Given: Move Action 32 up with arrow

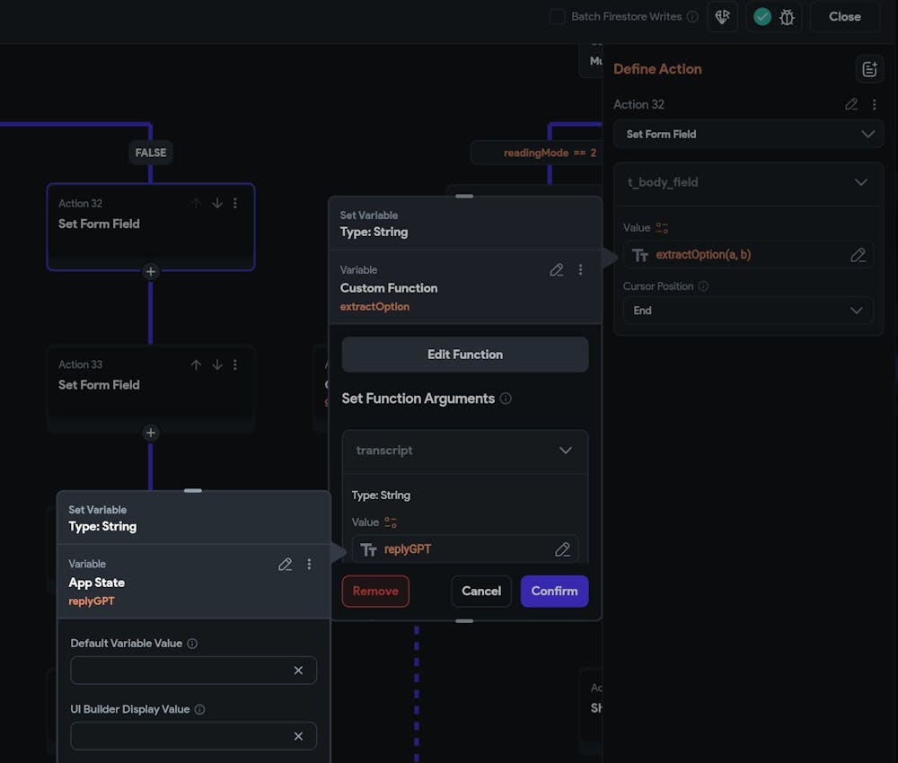Looking at the screenshot, I should (x=196, y=203).
